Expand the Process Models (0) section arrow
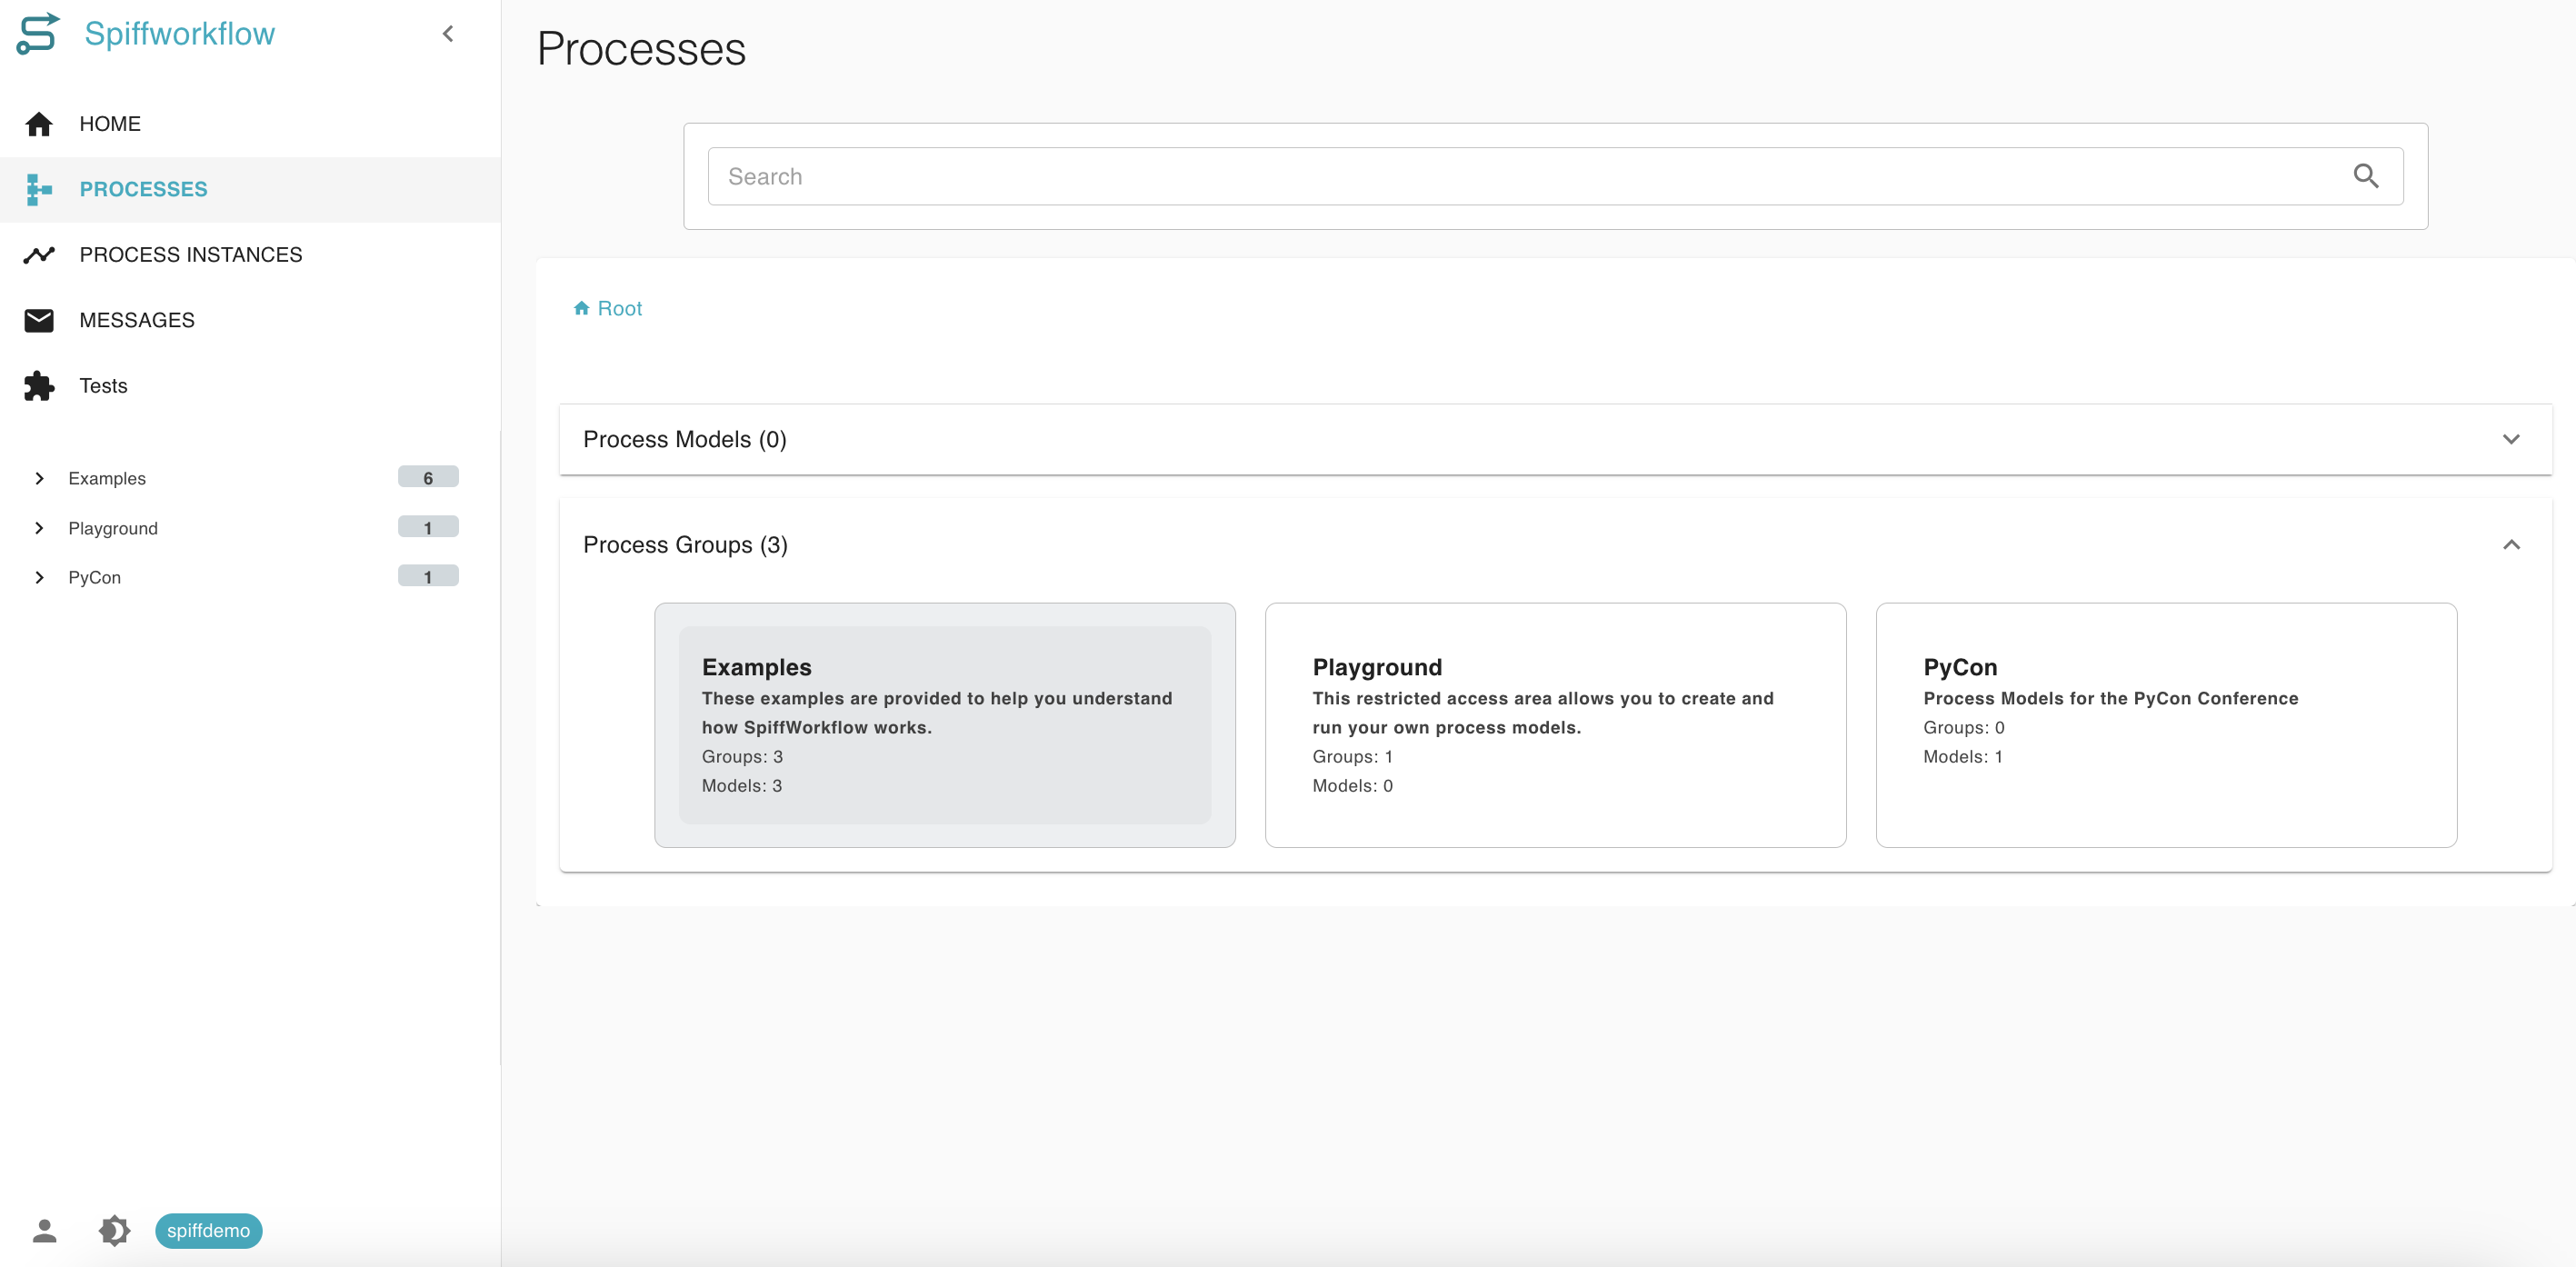Viewport: 2576px width, 1267px height. [2510, 439]
